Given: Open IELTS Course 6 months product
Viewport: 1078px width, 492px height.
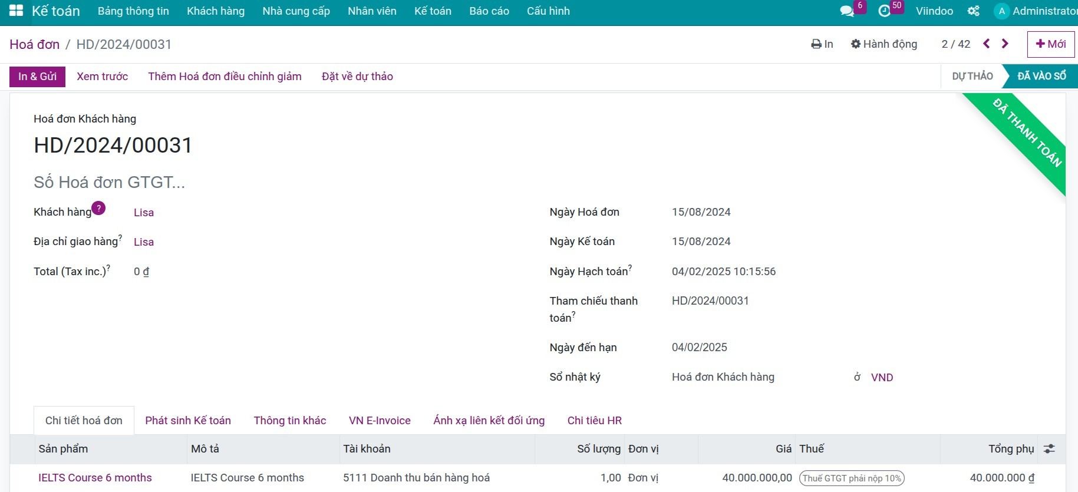Looking at the screenshot, I should pyautogui.click(x=95, y=478).
